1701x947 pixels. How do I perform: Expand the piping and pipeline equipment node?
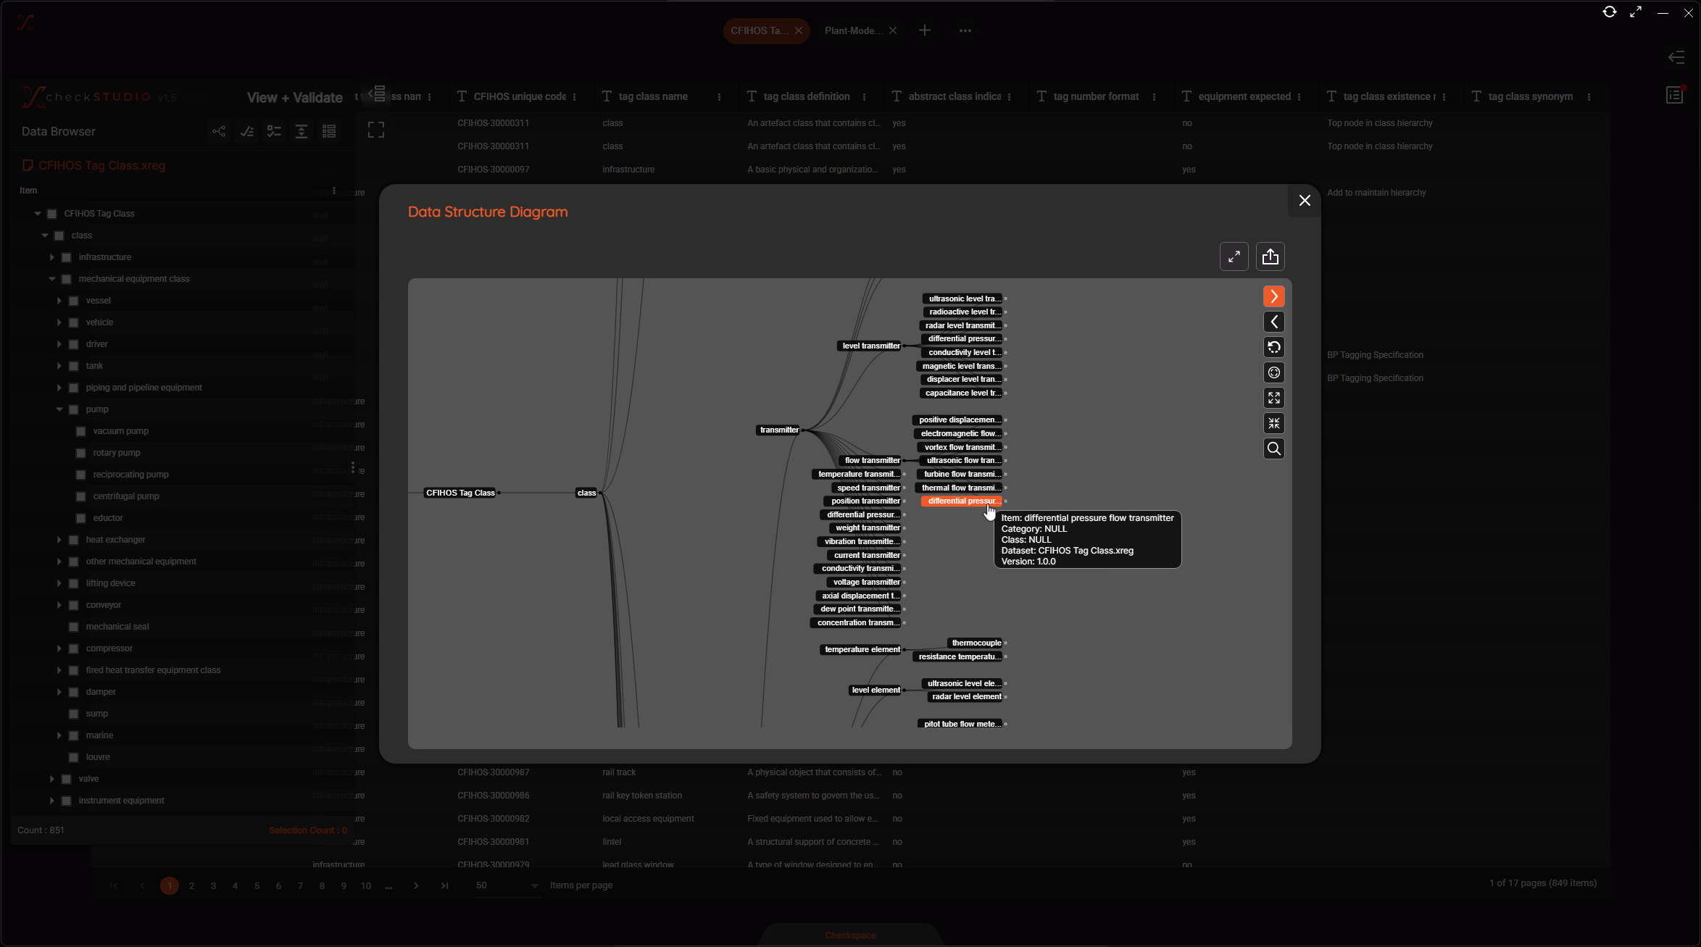[x=59, y=388]
